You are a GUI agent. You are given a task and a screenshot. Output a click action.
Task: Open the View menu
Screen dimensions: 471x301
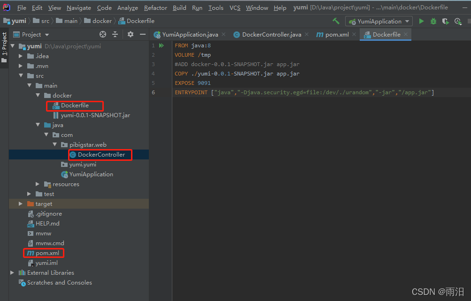click(54, 8)
